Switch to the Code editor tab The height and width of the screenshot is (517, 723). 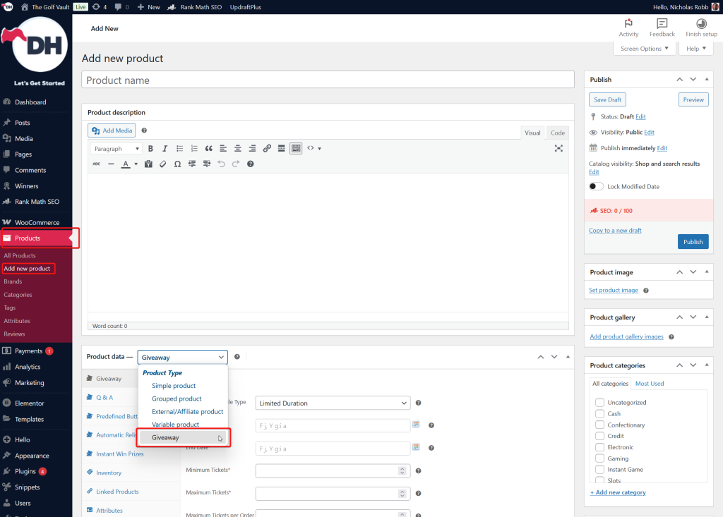(557, 133)
